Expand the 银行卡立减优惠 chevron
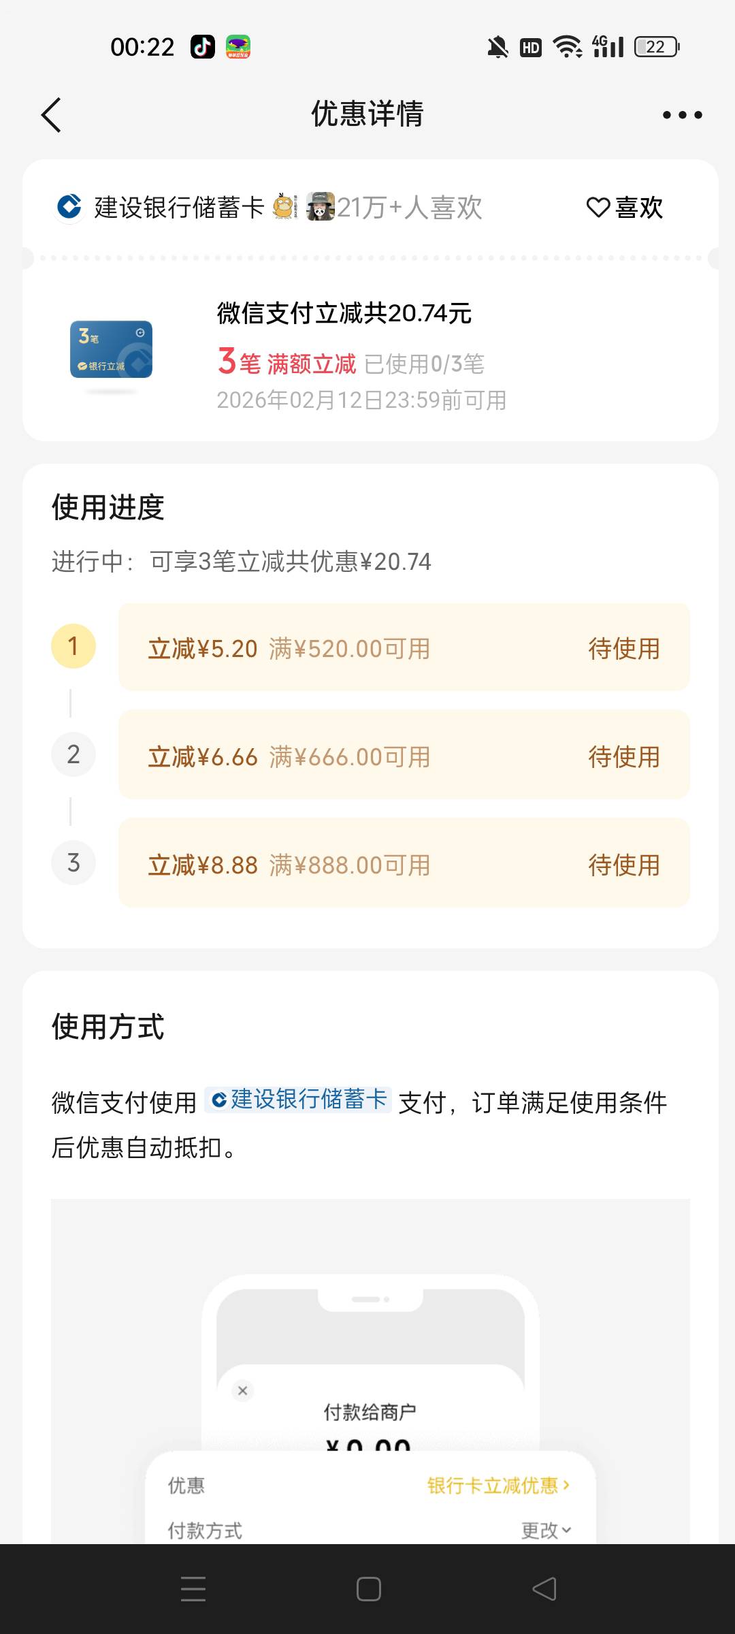This screenshot has width=735, height=1634. point(498,1486)
